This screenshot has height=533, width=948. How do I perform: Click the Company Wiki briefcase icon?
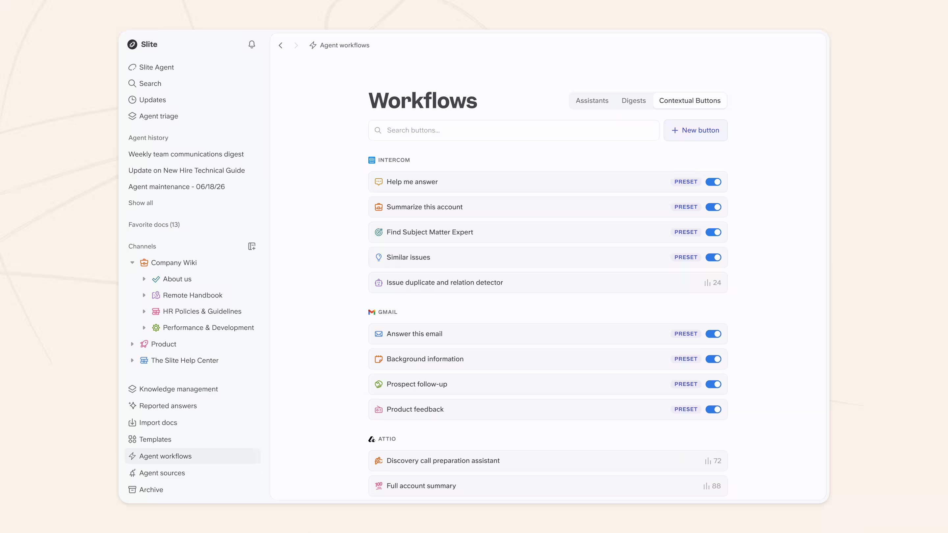click(144, 263)
